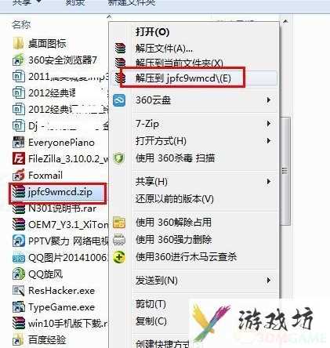Select the FileZilla installer icon
This screenshot has height=348, width=330.
[19, 158]
